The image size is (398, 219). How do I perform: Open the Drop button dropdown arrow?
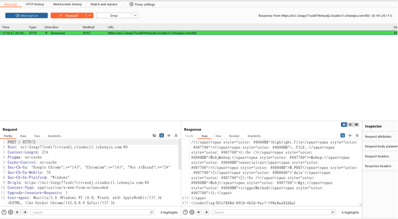pyautogui.click(x=135, y=15)
